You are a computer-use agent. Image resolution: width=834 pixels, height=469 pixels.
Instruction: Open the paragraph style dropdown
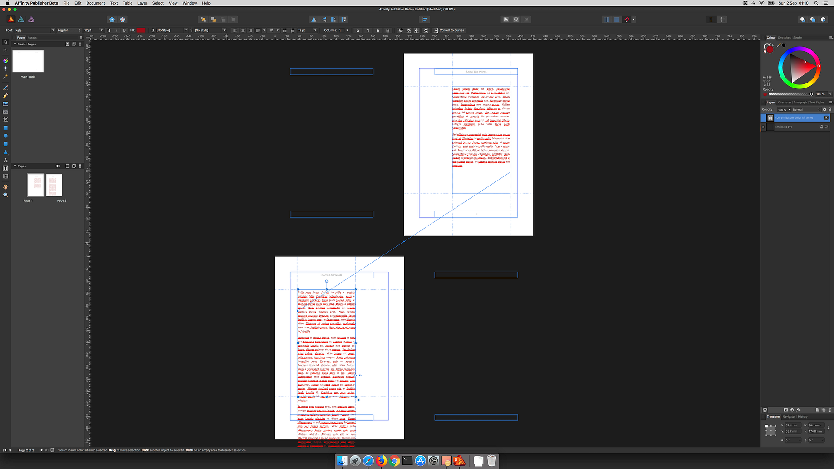click(x=210, y=30)
